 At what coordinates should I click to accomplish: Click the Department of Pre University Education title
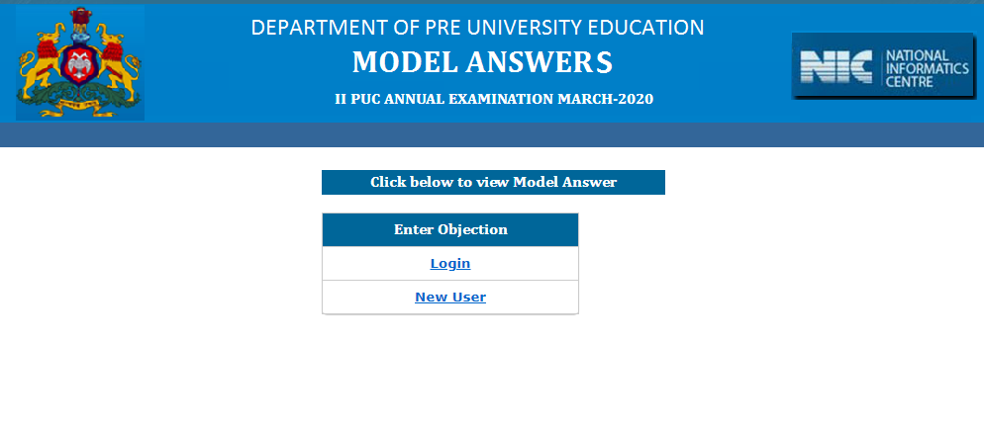(477, 28)
